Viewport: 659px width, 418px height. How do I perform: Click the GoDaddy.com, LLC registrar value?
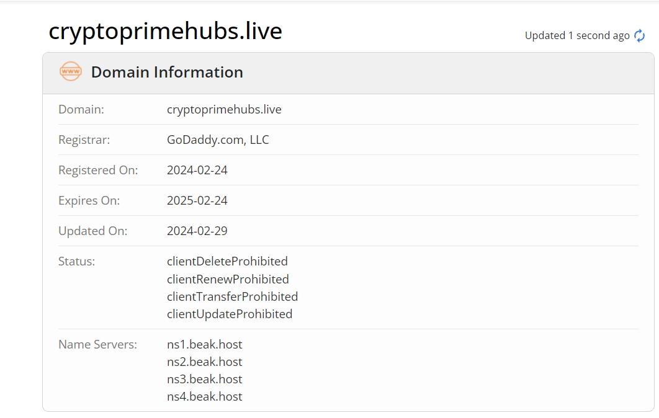pyautogui.click(x=218, y=140)
